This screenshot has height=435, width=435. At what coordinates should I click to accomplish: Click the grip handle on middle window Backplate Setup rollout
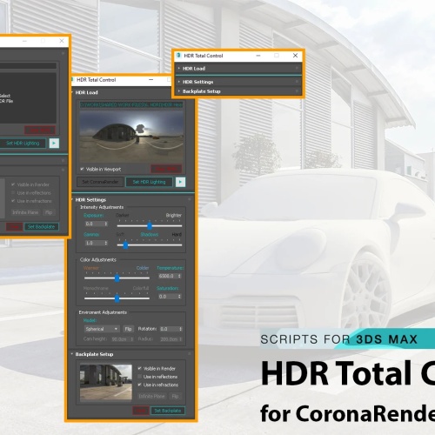point(190,354)
